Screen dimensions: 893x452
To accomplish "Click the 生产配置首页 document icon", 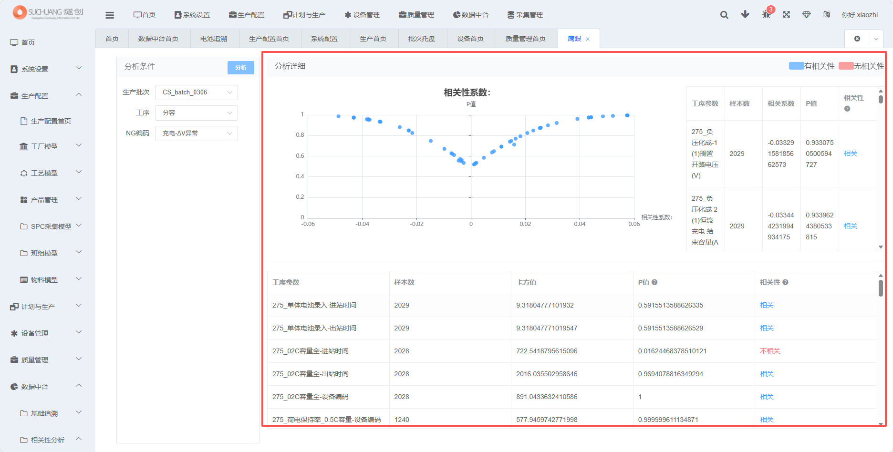I will click(x=24, y=121).
